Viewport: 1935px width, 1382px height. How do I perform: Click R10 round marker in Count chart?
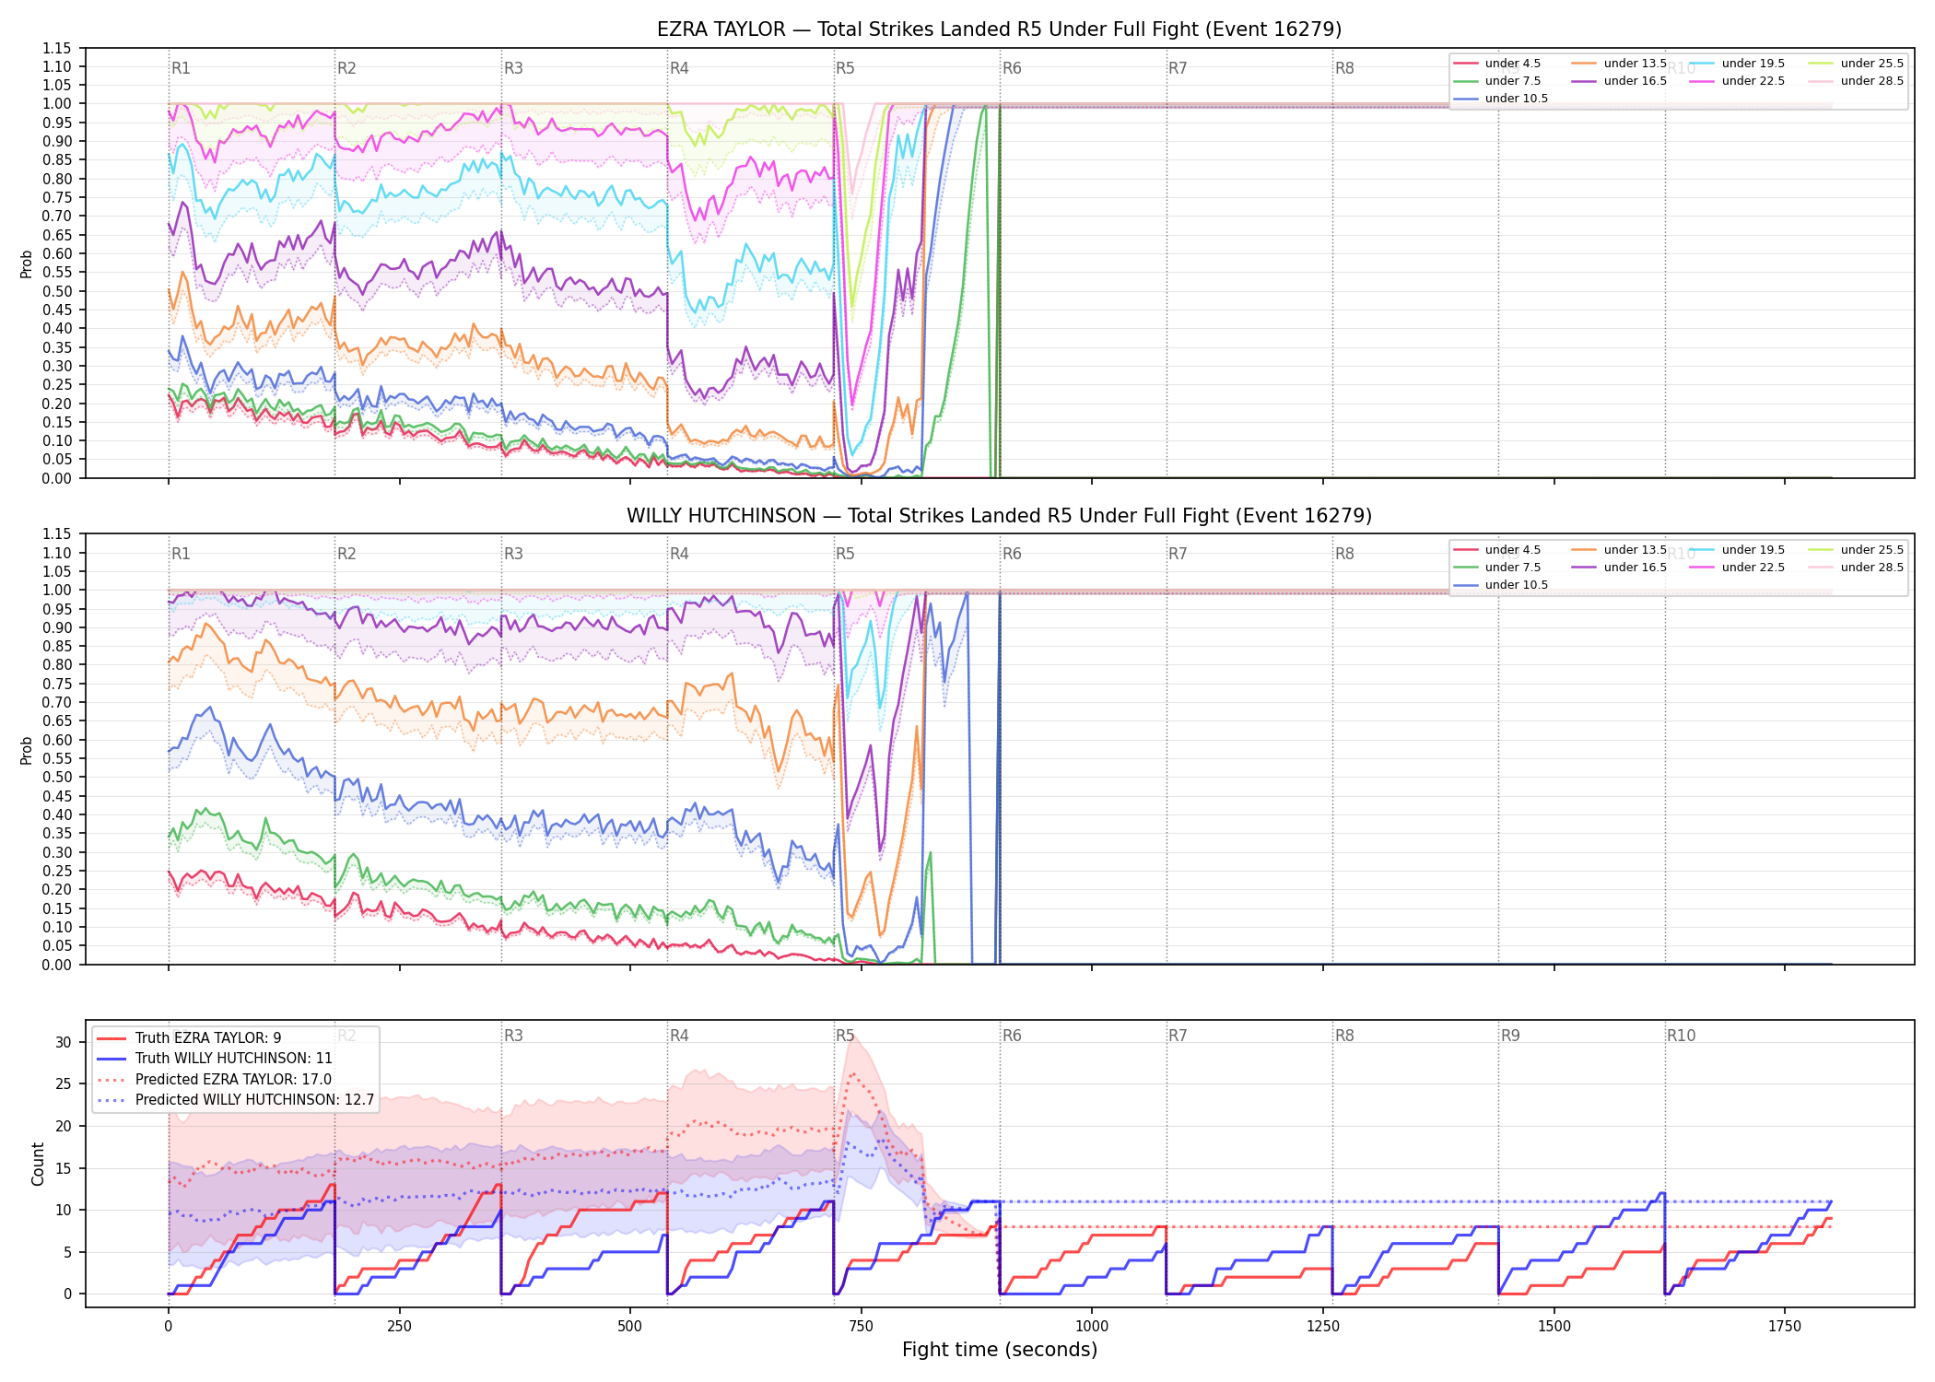click(1681, 1036)
